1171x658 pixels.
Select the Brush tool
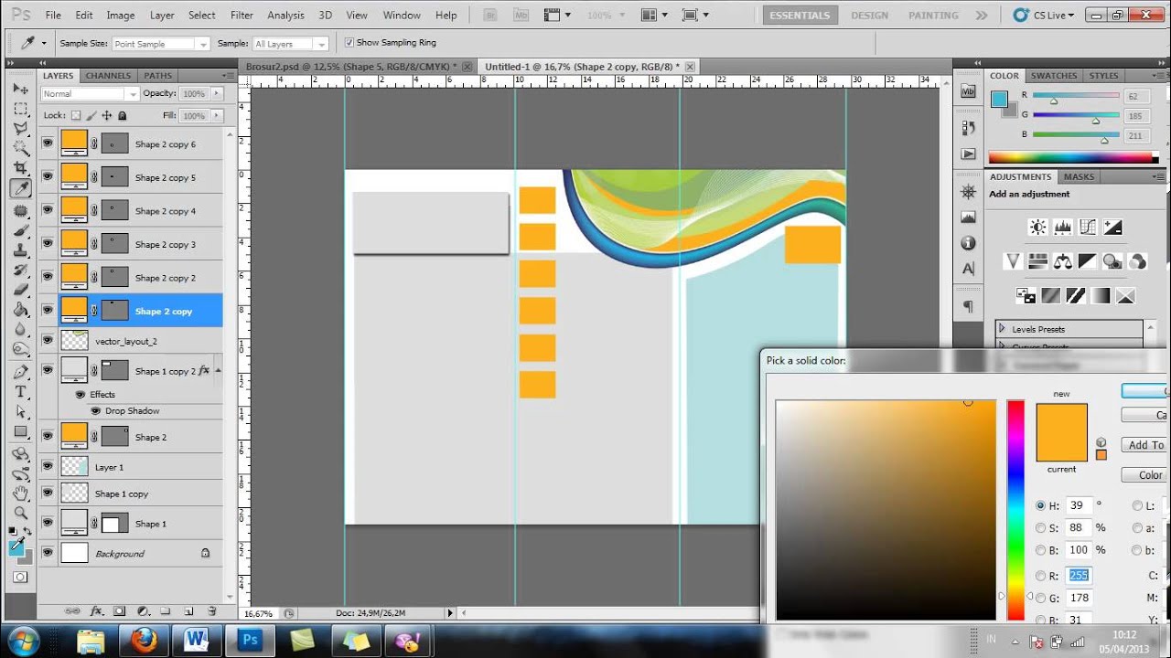tap(21, 230)
